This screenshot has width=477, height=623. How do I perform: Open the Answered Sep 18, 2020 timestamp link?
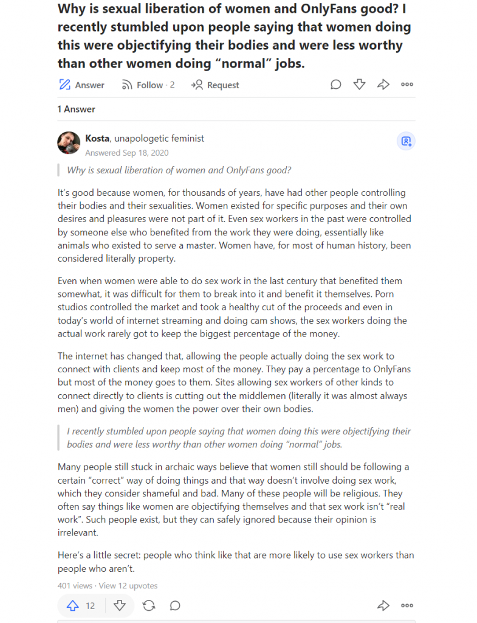click(126, 153)
